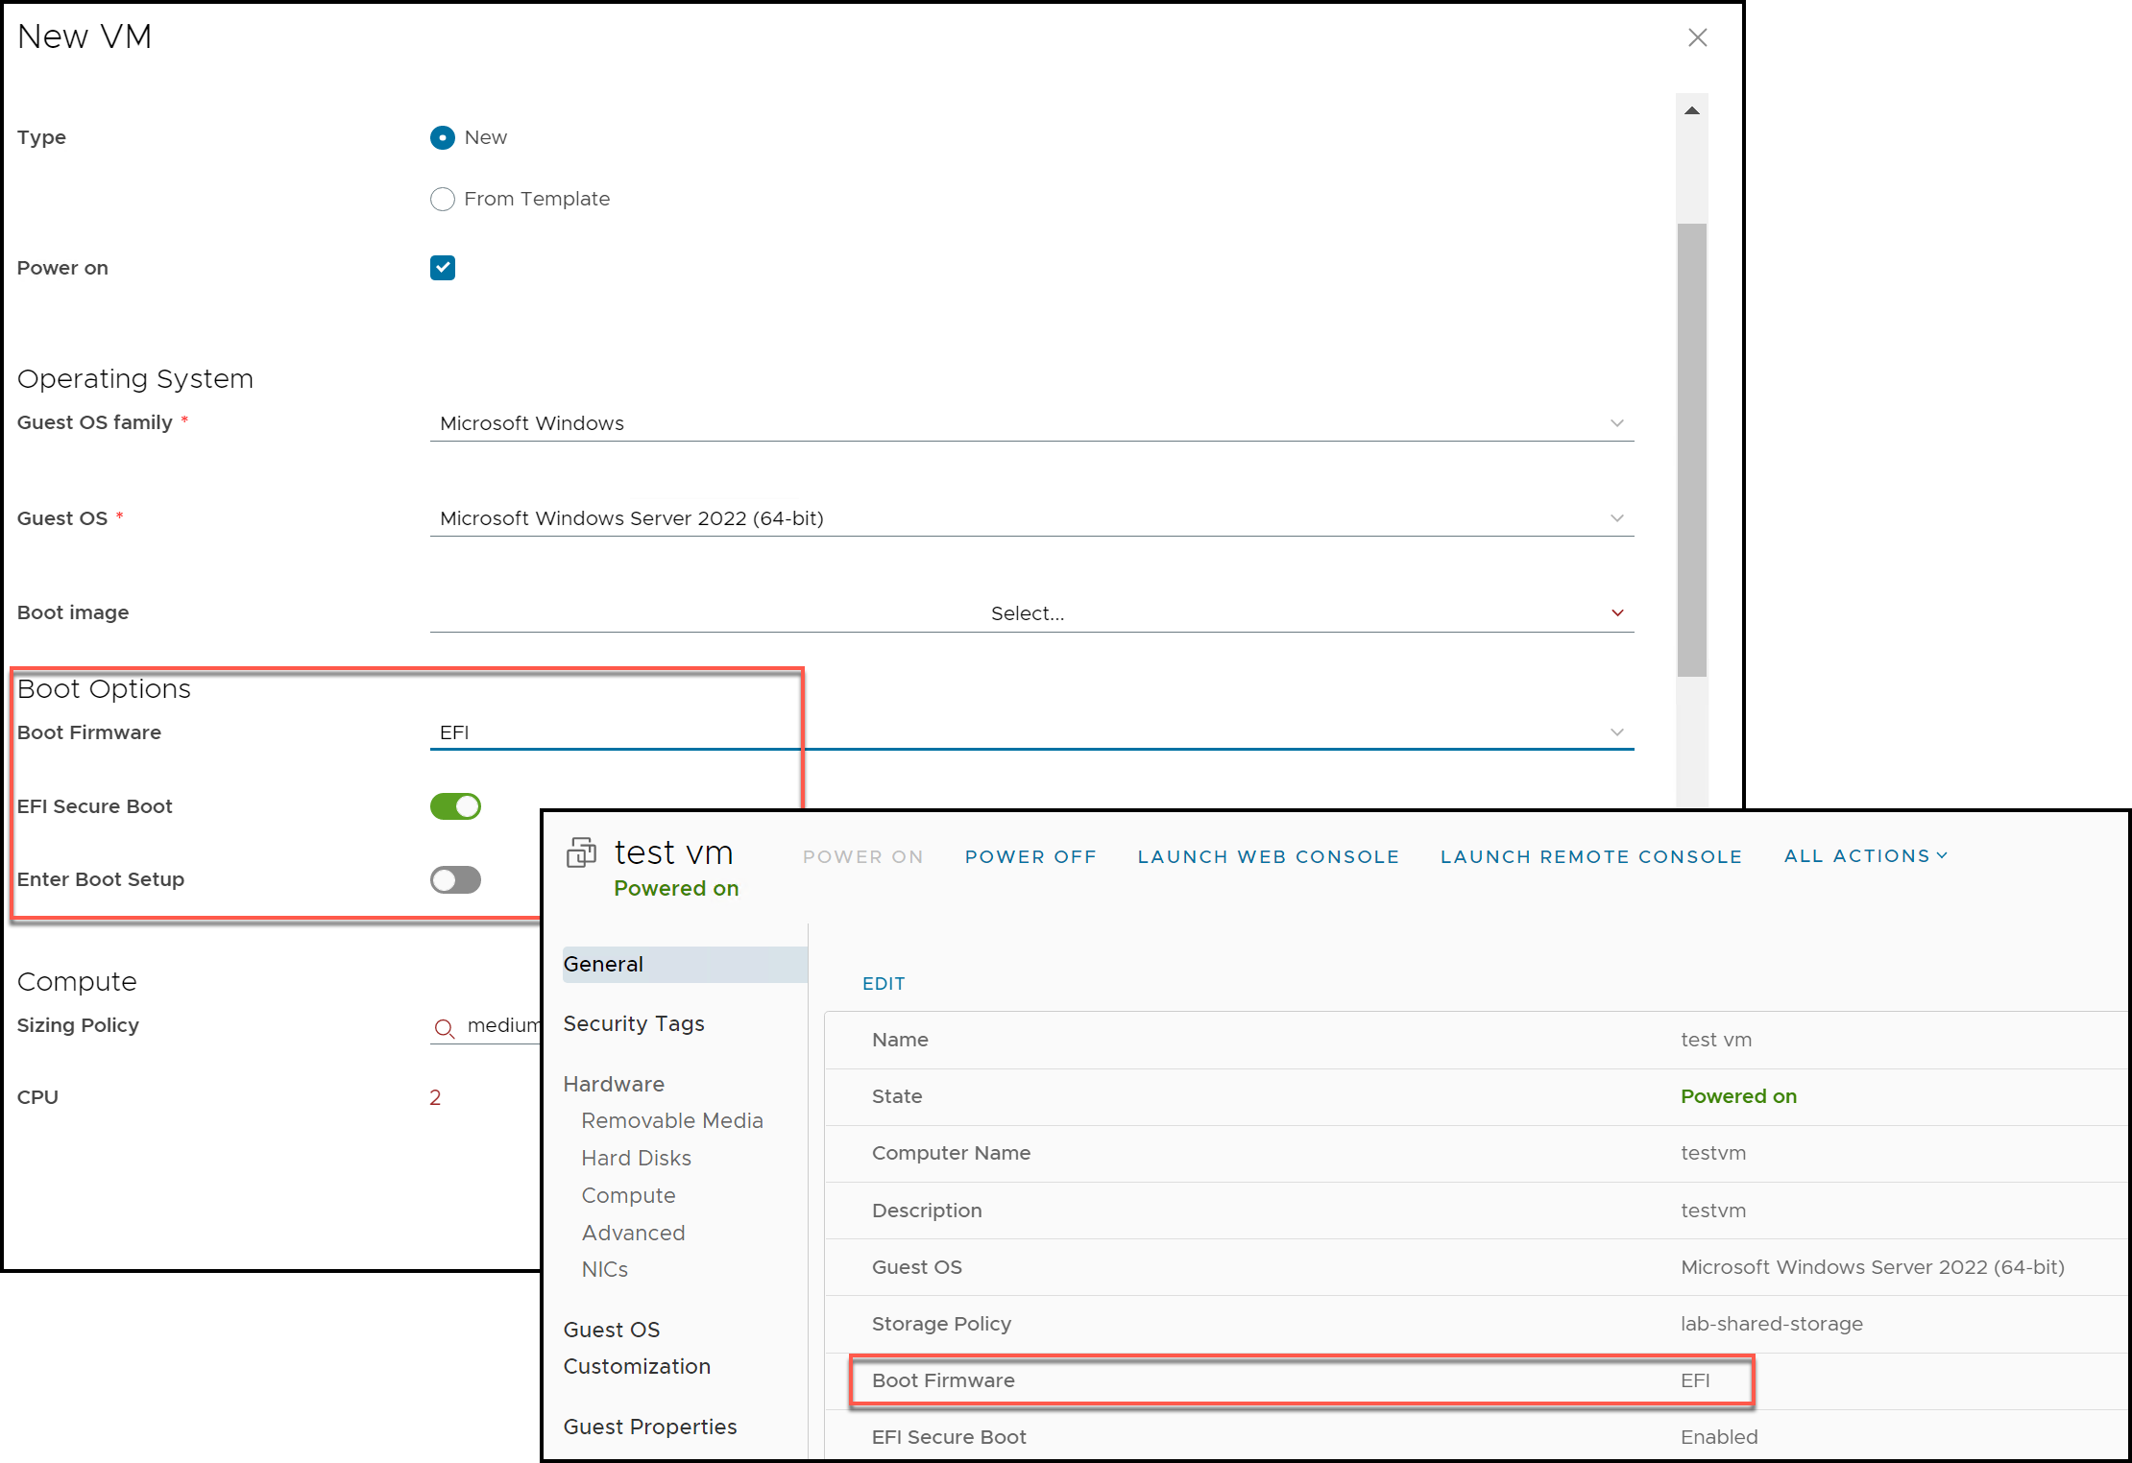Select the New type radio button

442,138
